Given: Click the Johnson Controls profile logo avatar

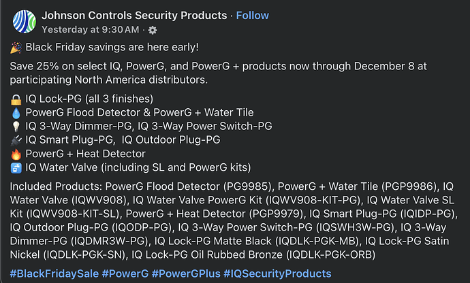Looking at the screenshot, I should point(25,22).
